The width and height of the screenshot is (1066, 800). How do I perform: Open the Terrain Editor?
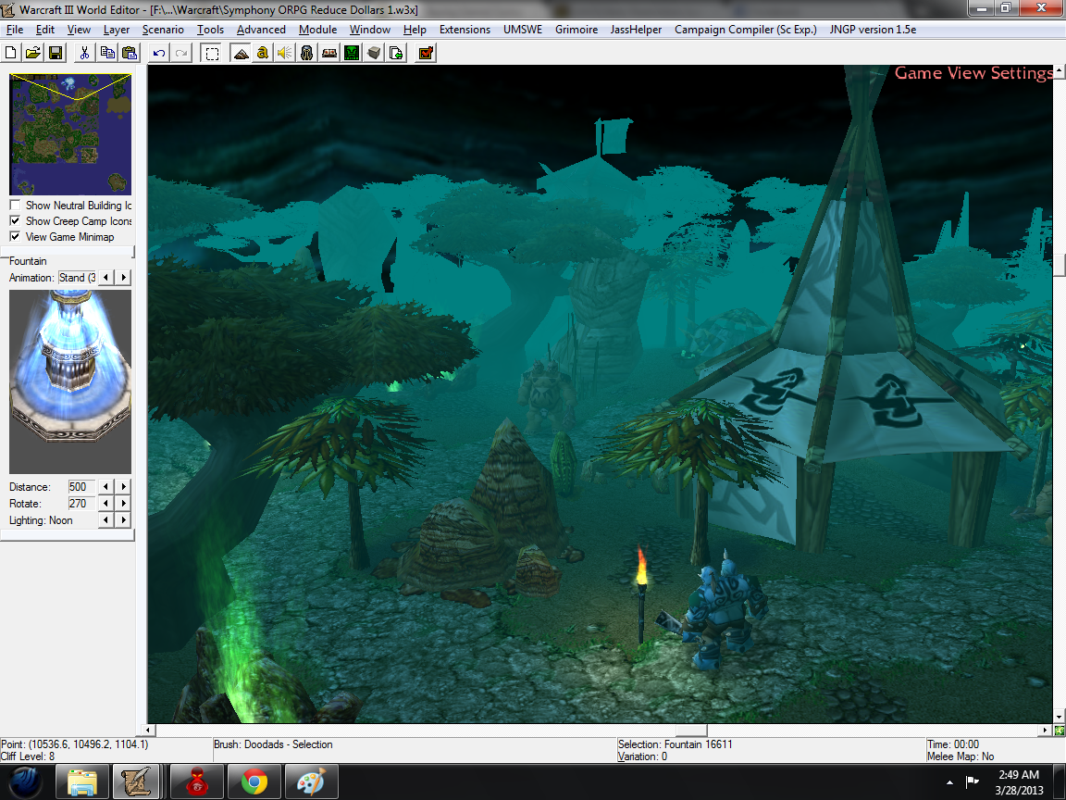(x=241, y=53)
